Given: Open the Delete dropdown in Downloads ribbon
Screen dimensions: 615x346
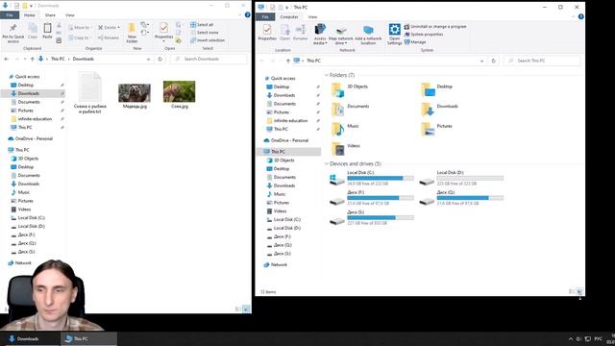Looking at the screenshot, I should click(119, 28).
